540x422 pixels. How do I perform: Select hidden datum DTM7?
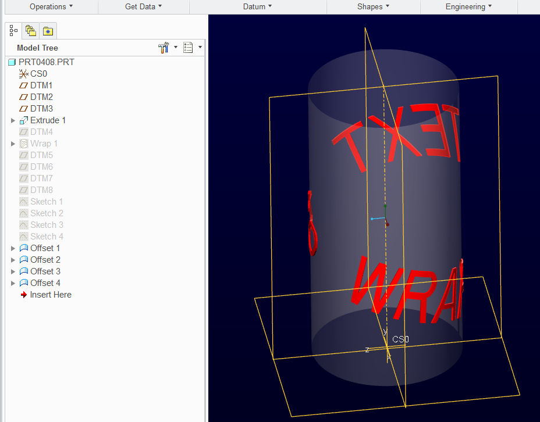coord(41,178)
